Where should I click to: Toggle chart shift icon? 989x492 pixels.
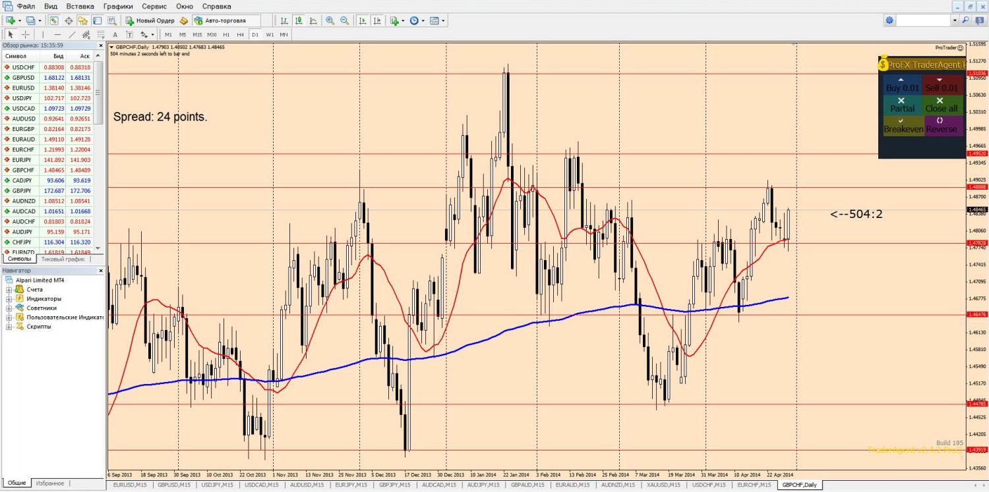377,20
